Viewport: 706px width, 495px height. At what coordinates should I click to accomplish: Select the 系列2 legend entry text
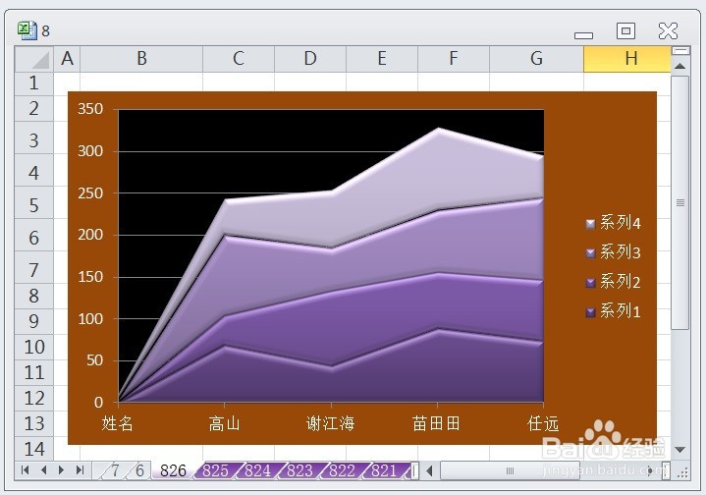(x=620, y=283)
